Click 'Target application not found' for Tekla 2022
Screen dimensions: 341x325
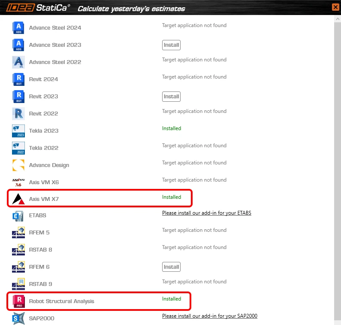pos(194,146)
